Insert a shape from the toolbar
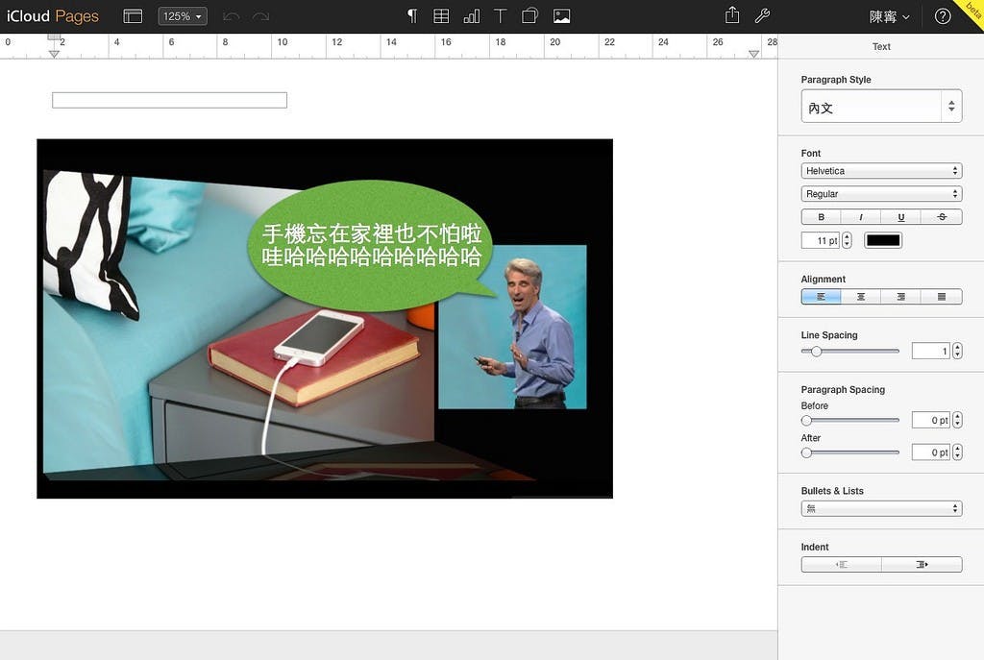This screenshot has width=984, height=660. [x=529, y=15]
